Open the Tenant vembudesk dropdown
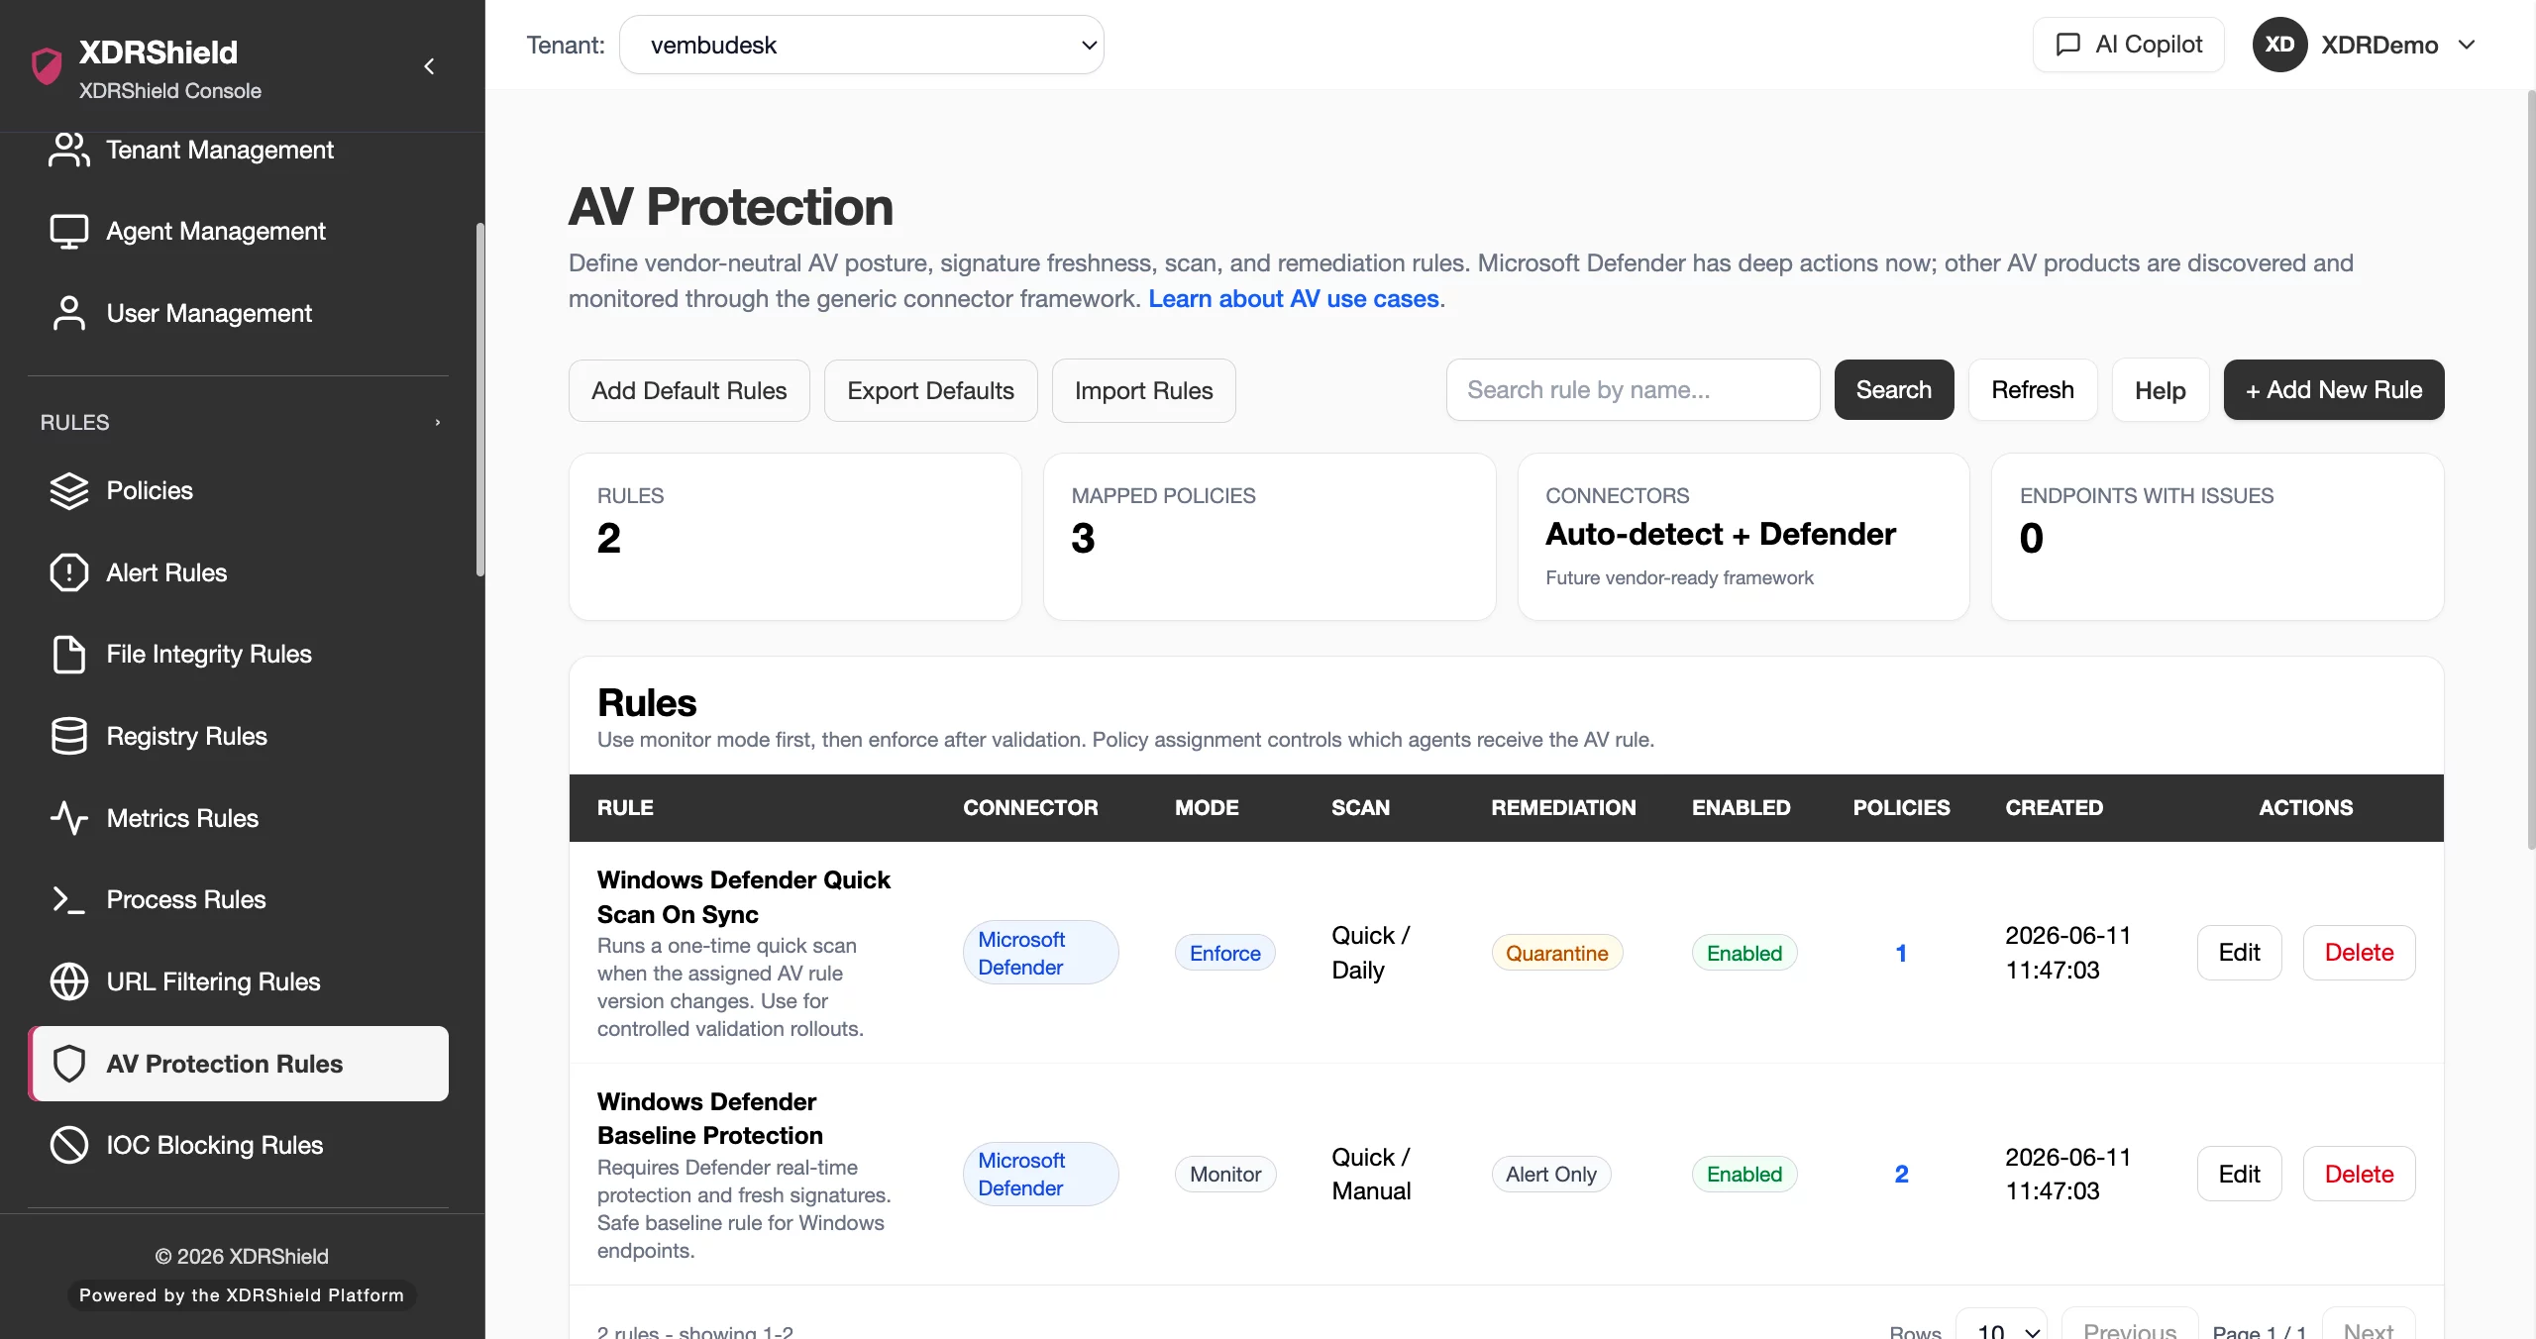 (x=862, y=45)
